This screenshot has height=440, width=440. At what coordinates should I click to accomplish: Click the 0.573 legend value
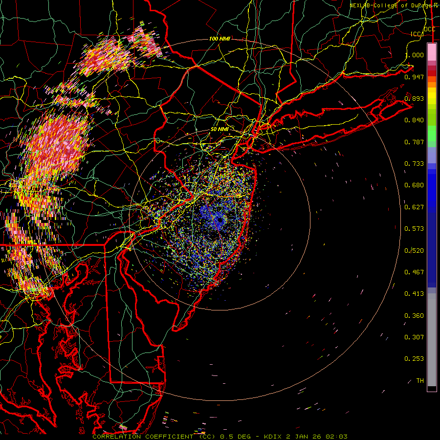point(414,229)
